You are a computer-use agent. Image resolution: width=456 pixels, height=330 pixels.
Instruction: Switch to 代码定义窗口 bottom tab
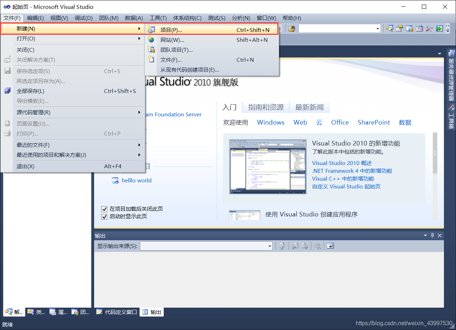(x=117, y=312)
